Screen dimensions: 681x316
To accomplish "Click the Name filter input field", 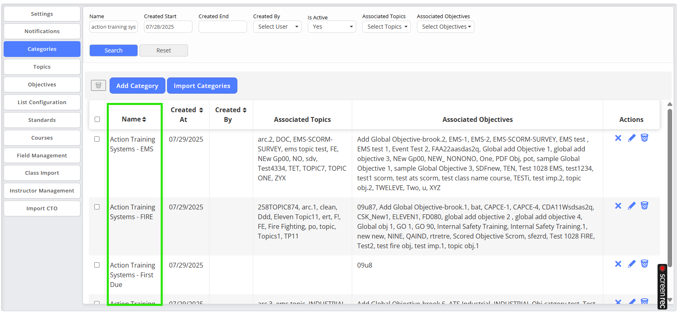I will (114, 27).
